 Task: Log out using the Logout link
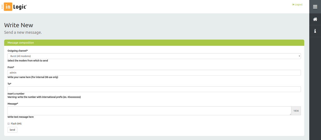pyautogui.click(x=297, y=5)
